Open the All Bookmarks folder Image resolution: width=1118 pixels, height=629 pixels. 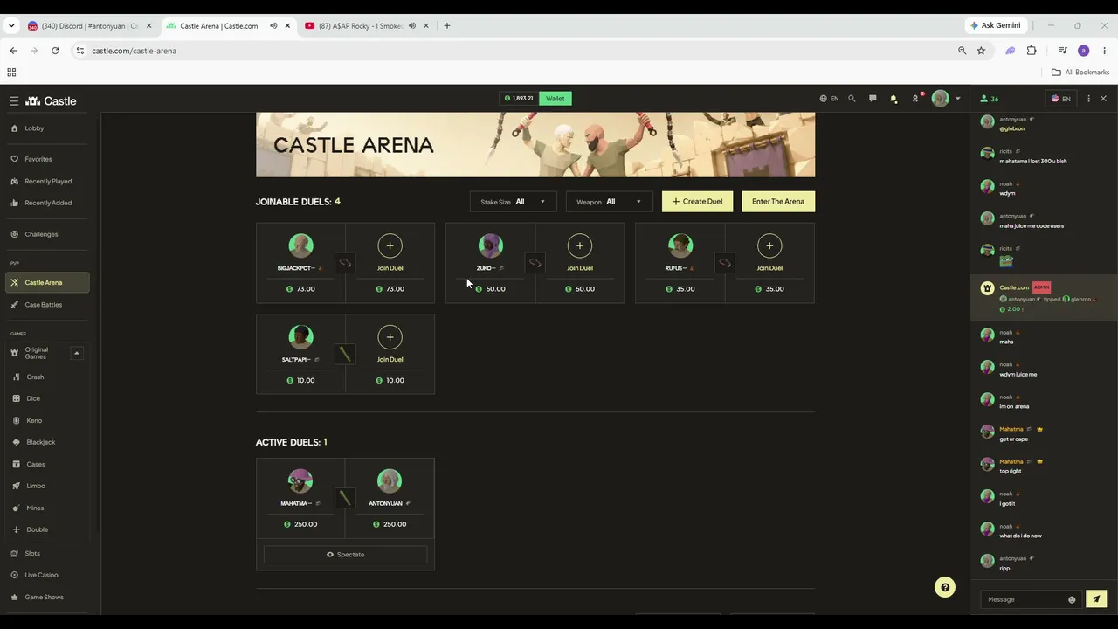point(1080,73)
